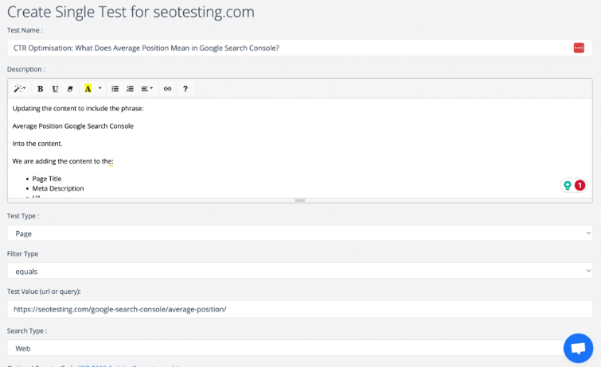This screenshot has width=601, height=367.
Task: Toggle bold formatting in description editor
Action: coord(41,89)
